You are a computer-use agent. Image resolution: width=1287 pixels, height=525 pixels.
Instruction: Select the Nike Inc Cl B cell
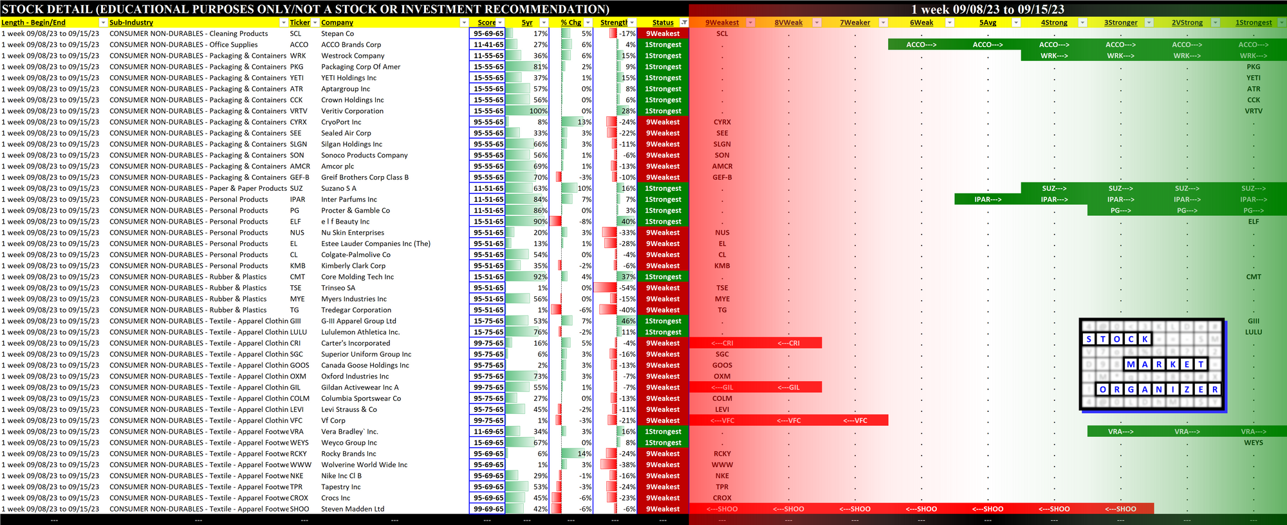[394, 476]
